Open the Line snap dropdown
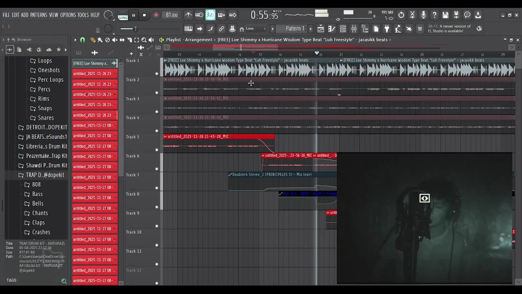This screenshot has height=294, width=522. pyautogui.click(x=256, y=29)
